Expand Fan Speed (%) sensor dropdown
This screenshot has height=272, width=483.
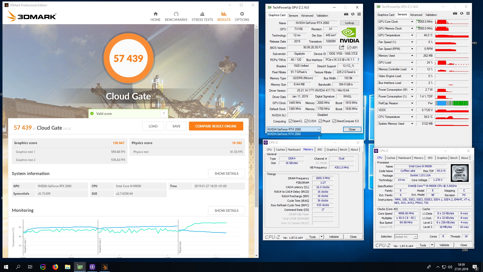pyautogui.click(x=412, y=42)
